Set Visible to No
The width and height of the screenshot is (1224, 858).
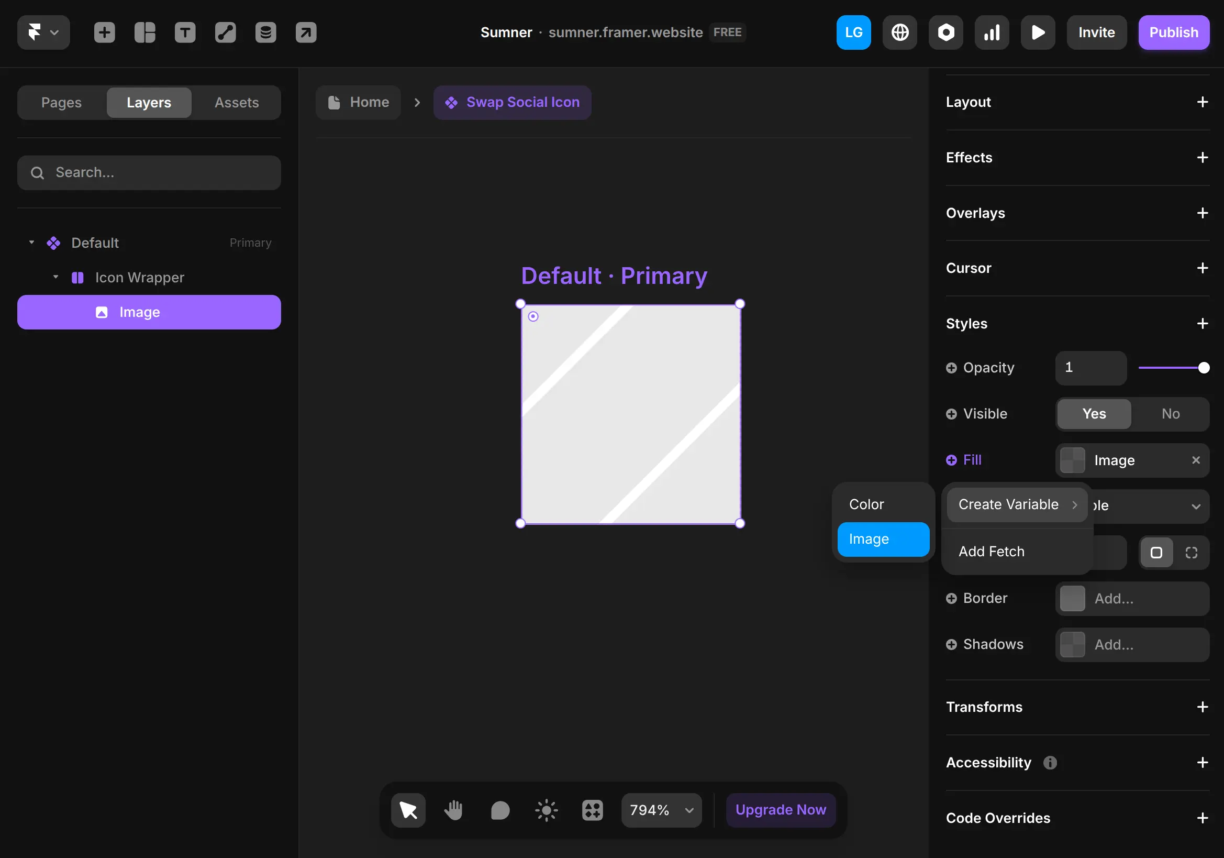tap(1171, 414)
